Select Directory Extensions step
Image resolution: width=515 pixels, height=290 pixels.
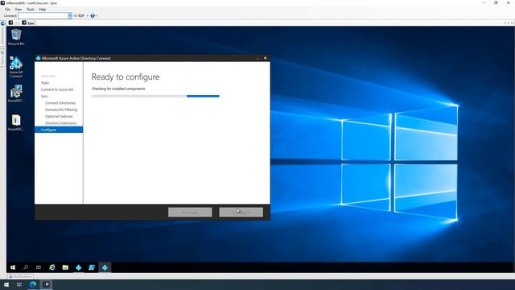point(61,123)
